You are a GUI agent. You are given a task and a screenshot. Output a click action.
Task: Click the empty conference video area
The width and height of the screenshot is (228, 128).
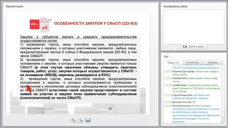pos(193,27)
